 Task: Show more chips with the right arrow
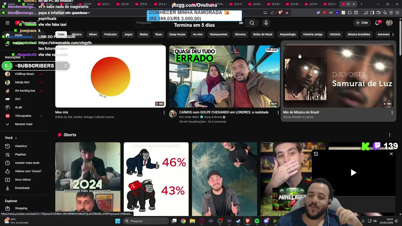pyautogui.click(x=393, y=34)
